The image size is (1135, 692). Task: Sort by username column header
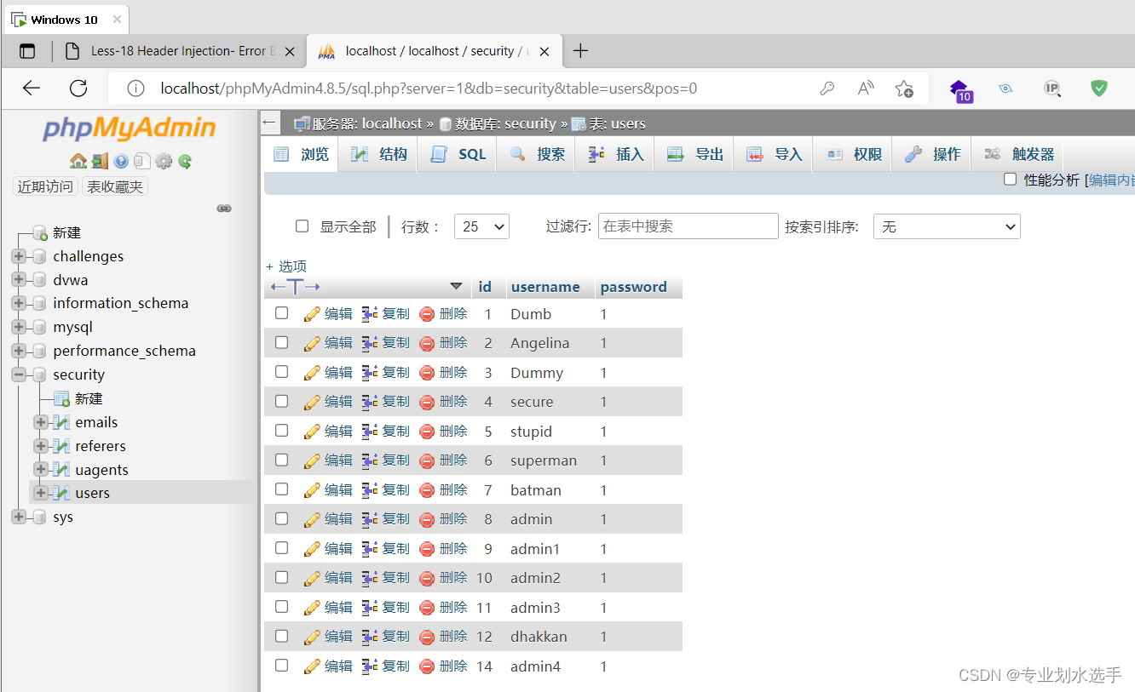click(545, 287)
